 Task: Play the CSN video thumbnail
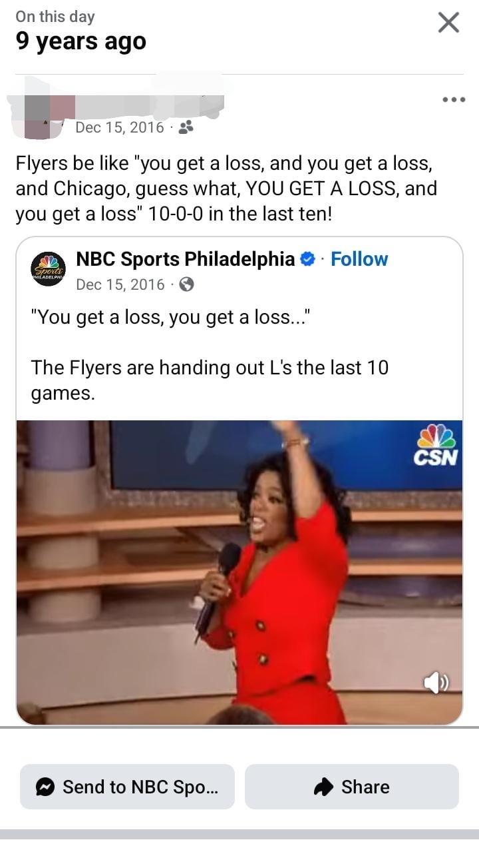[x=239, y=572]
